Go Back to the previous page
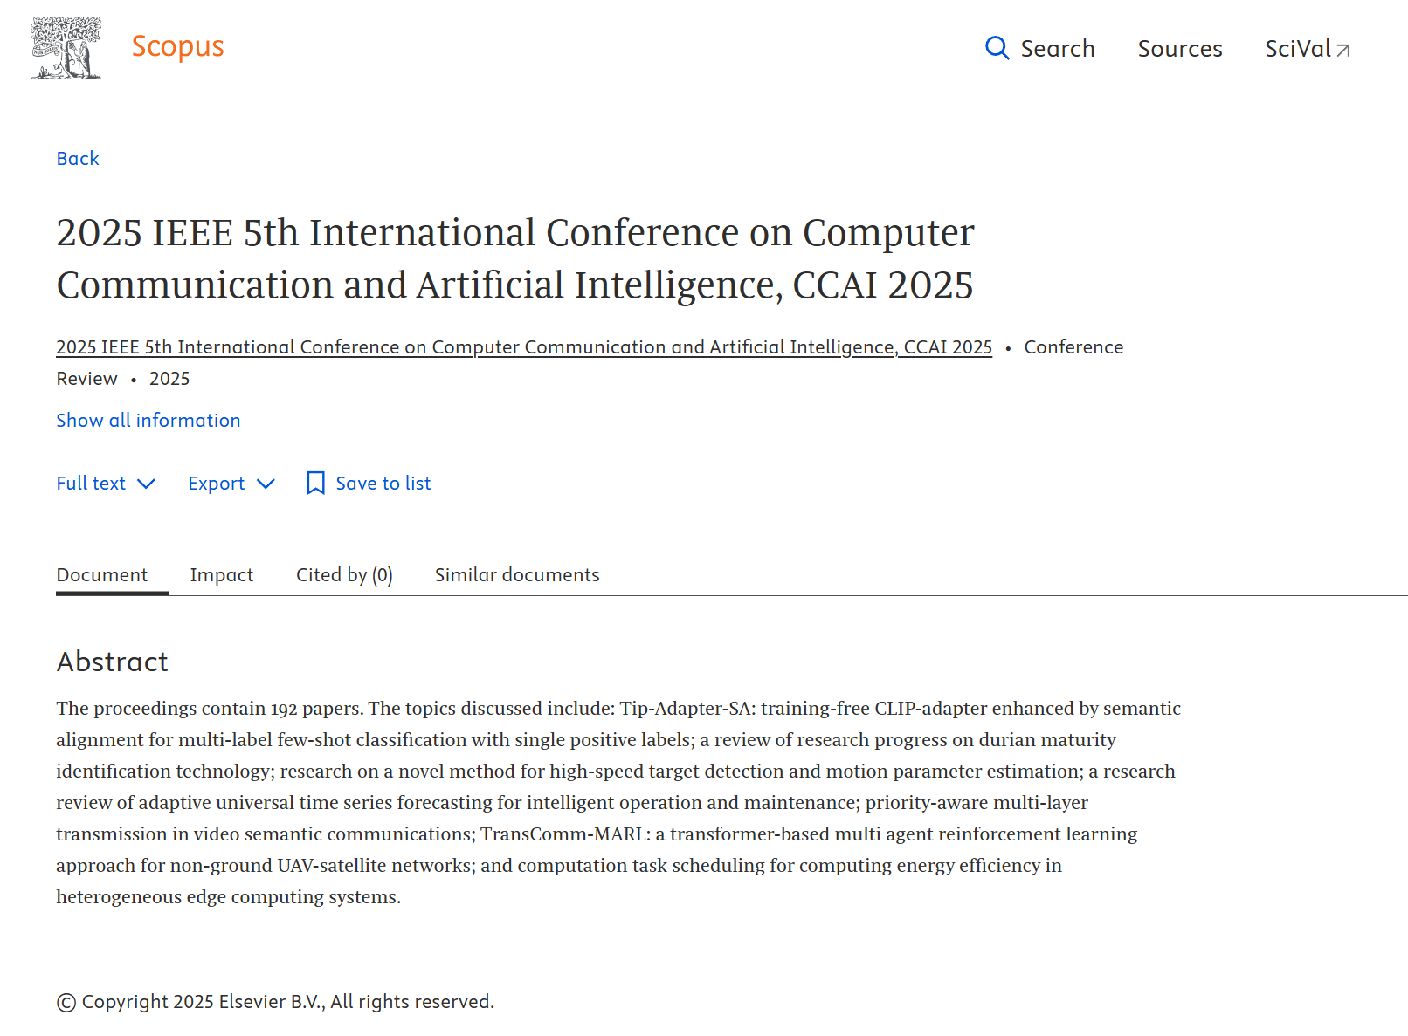Screen dimensions: 1408x1036 click(x=78, y=158)
